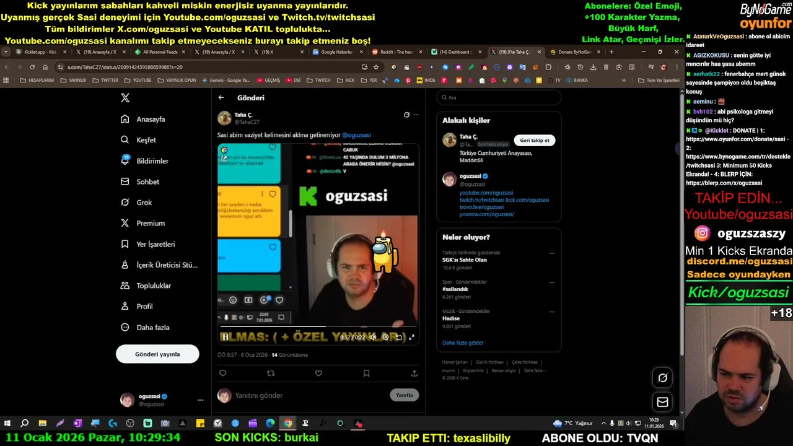Pause the post video

tap(226, 337)
